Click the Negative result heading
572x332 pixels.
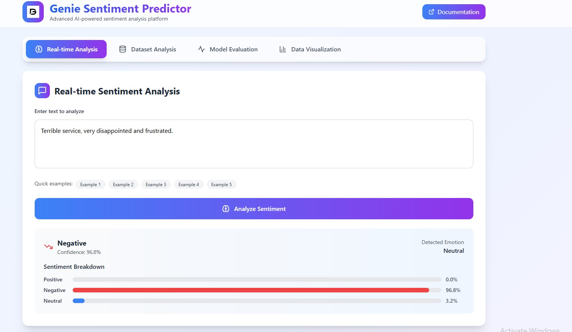[72, 243]
